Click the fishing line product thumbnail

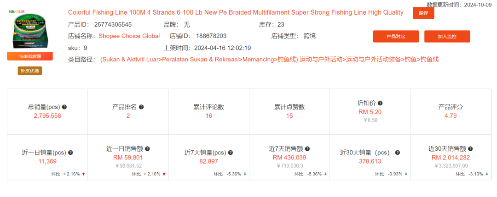[x=29, y=30]
